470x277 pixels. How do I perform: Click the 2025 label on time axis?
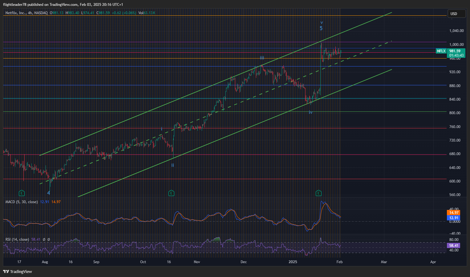[293, 262]
